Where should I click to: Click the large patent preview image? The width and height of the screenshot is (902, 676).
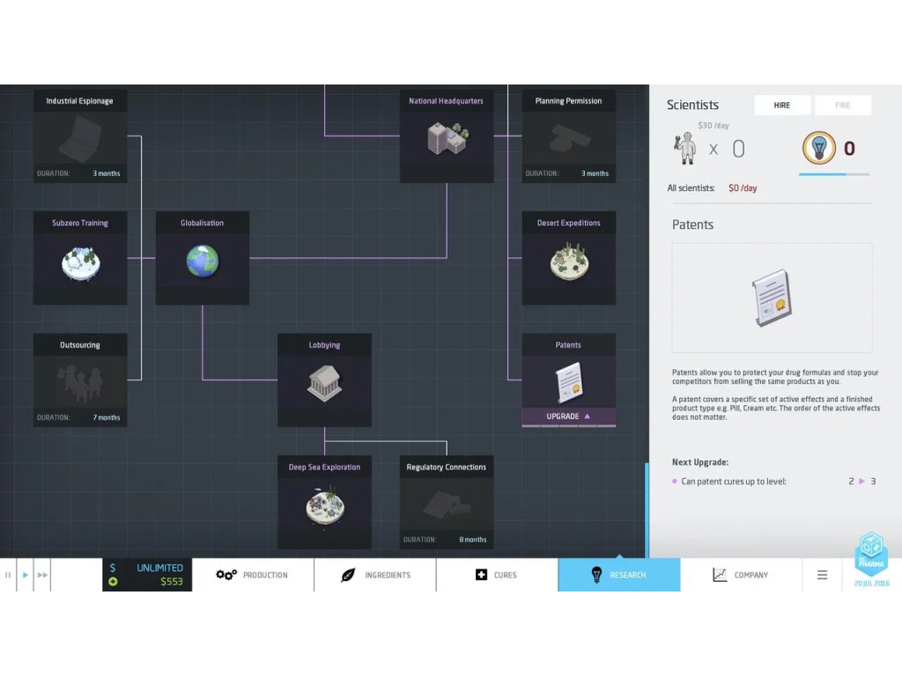(x=772, y=298)
